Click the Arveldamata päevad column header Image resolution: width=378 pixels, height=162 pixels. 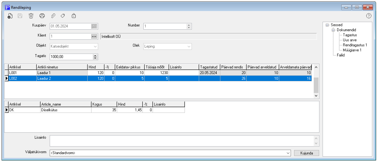coord(295,67)
